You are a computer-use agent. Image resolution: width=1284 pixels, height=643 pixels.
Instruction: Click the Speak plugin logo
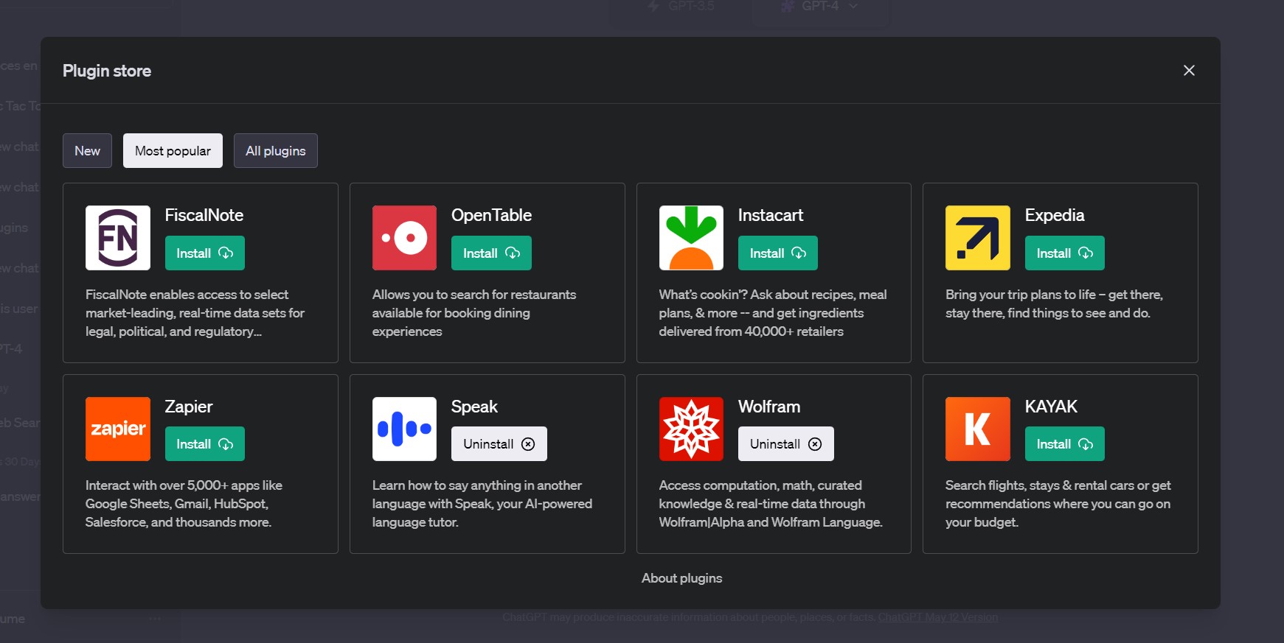point(404,429)
